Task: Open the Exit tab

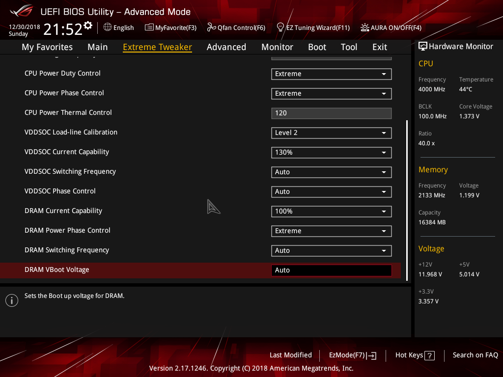Action: pos(380,47)
